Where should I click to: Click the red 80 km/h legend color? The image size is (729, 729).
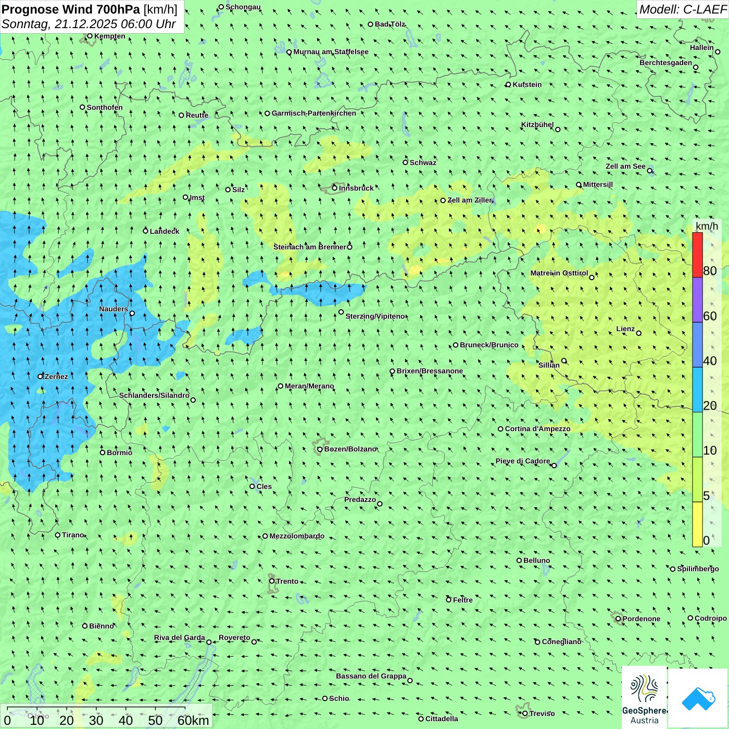pyautogui.click(x=697, y=255)
